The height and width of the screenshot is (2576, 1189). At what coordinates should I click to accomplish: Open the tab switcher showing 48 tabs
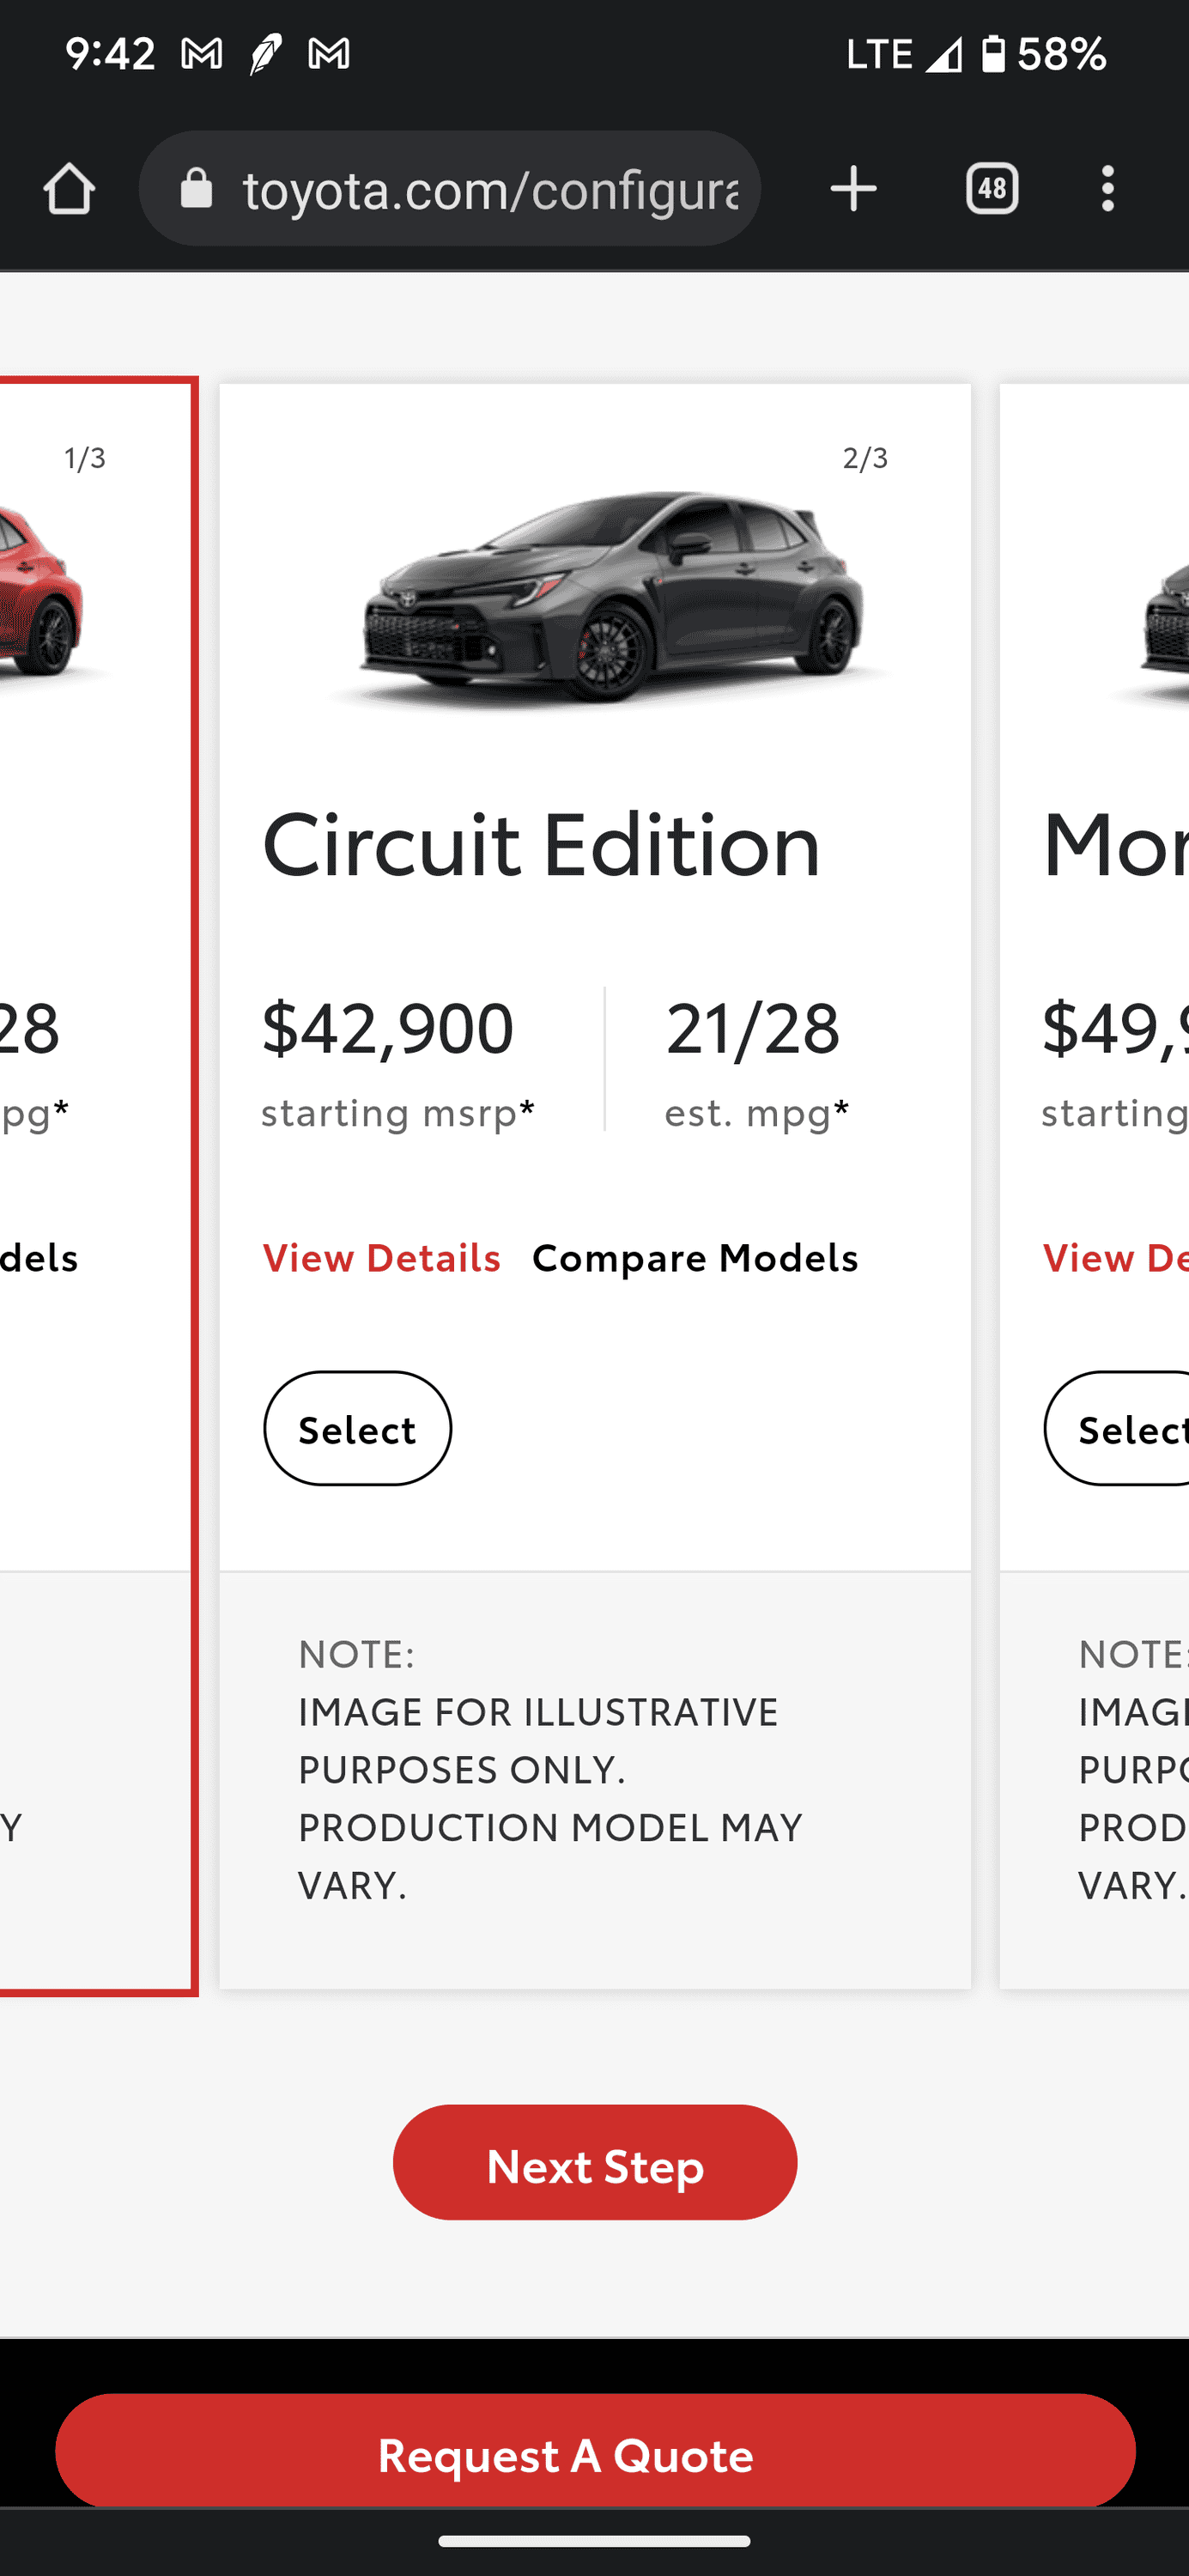tap(991, 188)
